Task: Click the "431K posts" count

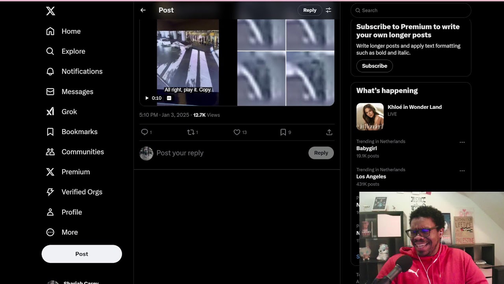Action: pyautogui.click(x=368, y=184)
